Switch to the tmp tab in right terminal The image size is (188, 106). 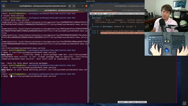pos(131,10)
